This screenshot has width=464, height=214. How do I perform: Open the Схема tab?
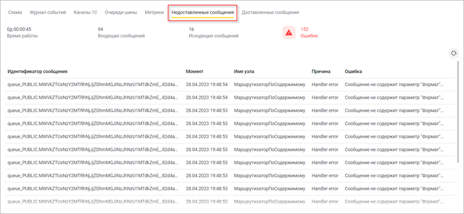(15, 12)
